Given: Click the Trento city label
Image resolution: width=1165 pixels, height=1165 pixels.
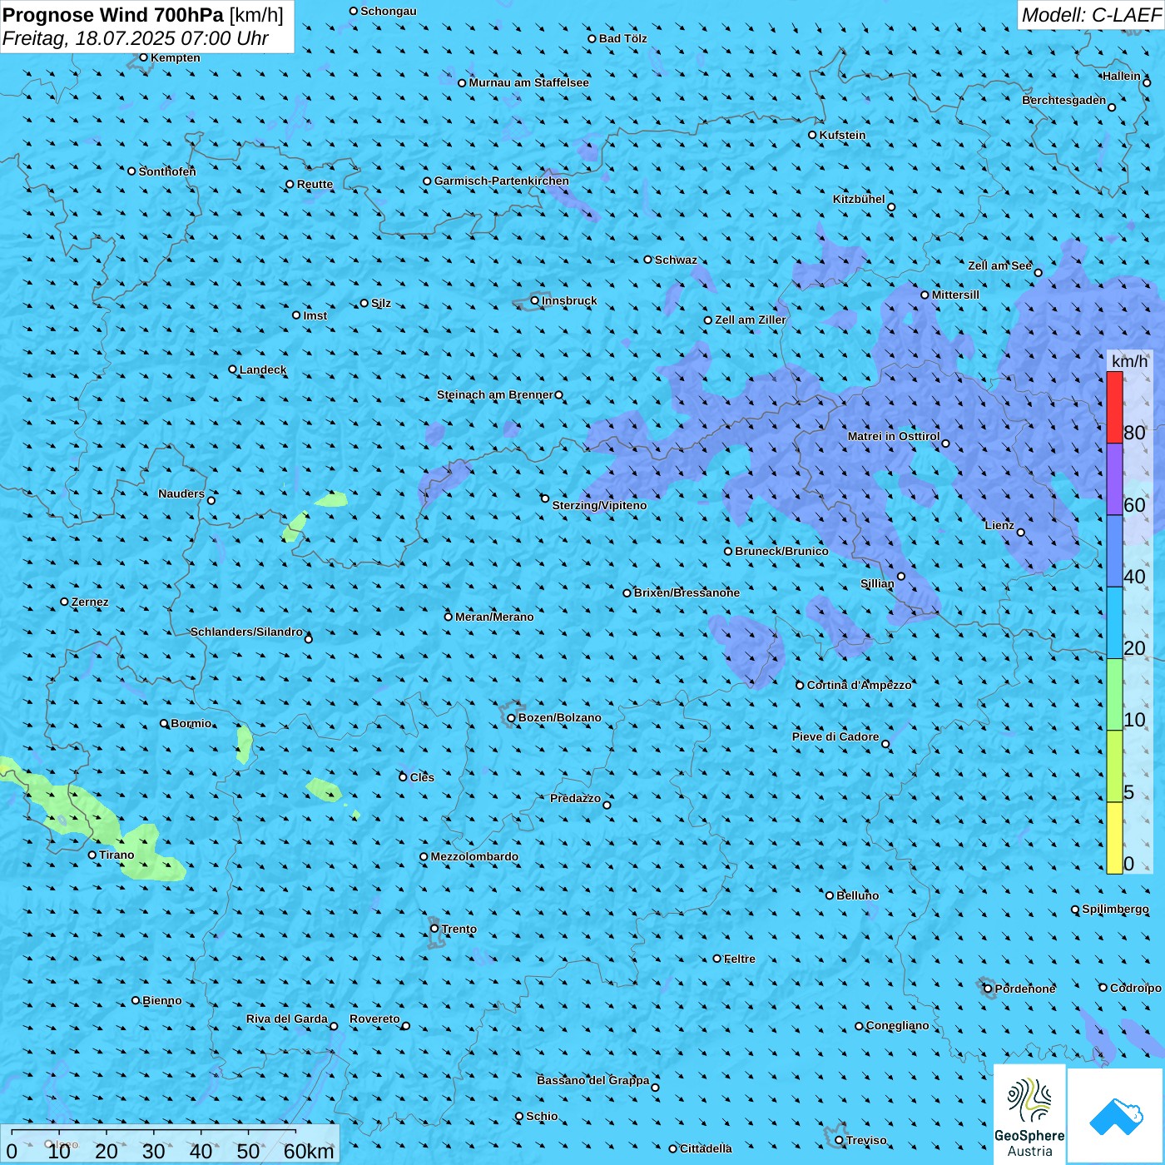Looking at the screenshot, I should click(459, 929).
